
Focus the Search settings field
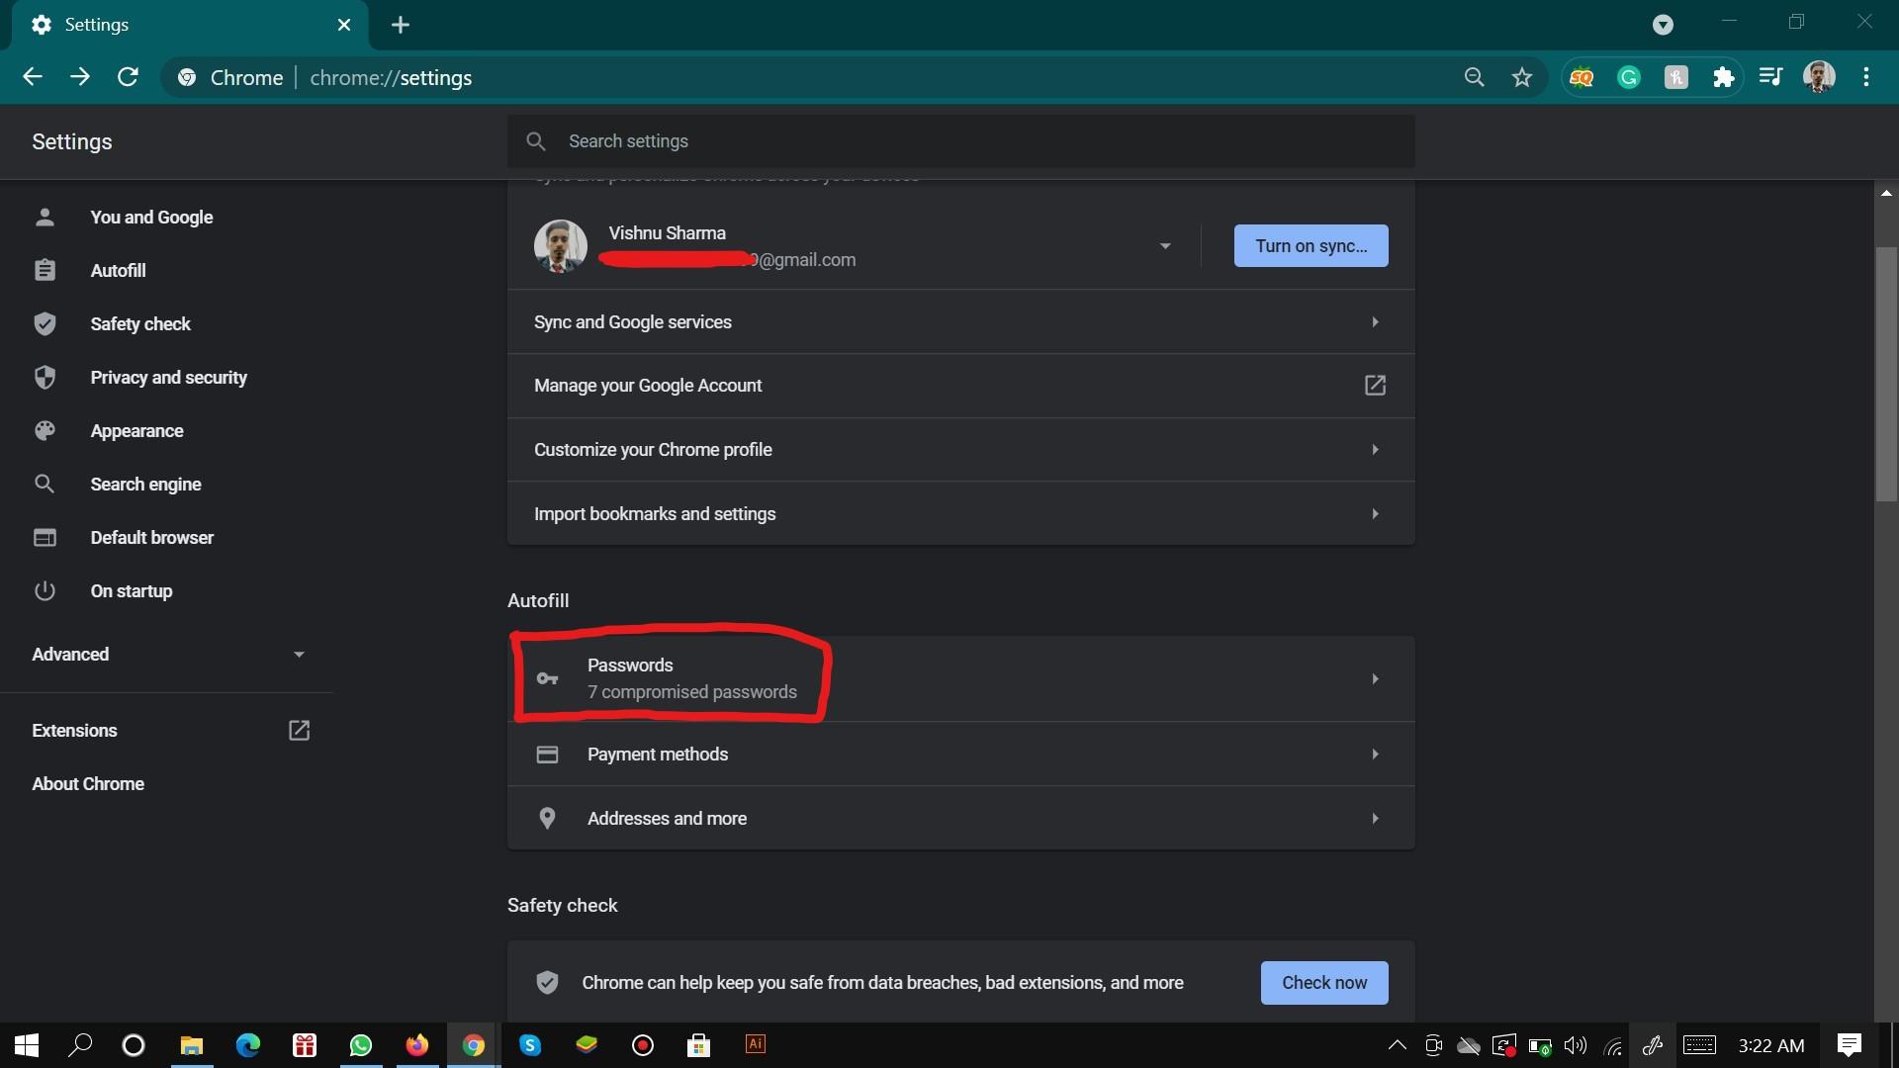960,141
